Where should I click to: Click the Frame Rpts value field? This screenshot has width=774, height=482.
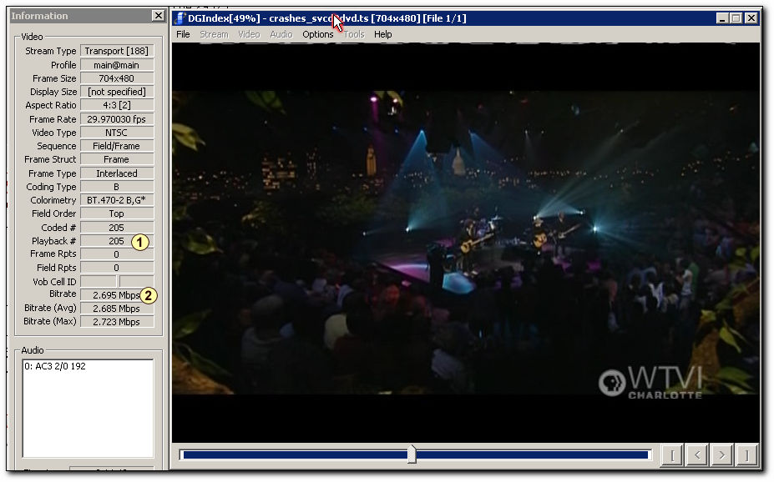(x=117, y=254)
